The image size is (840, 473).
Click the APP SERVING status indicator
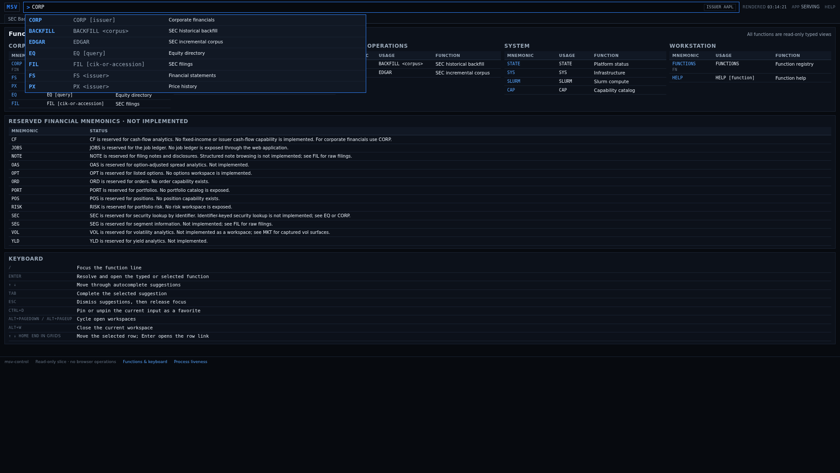[805, 7]
